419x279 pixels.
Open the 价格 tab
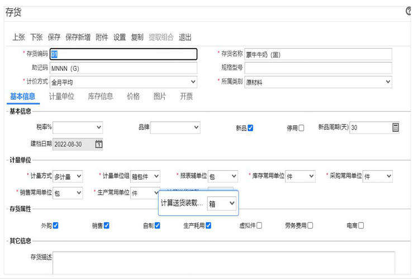click(x=133, y=96)
